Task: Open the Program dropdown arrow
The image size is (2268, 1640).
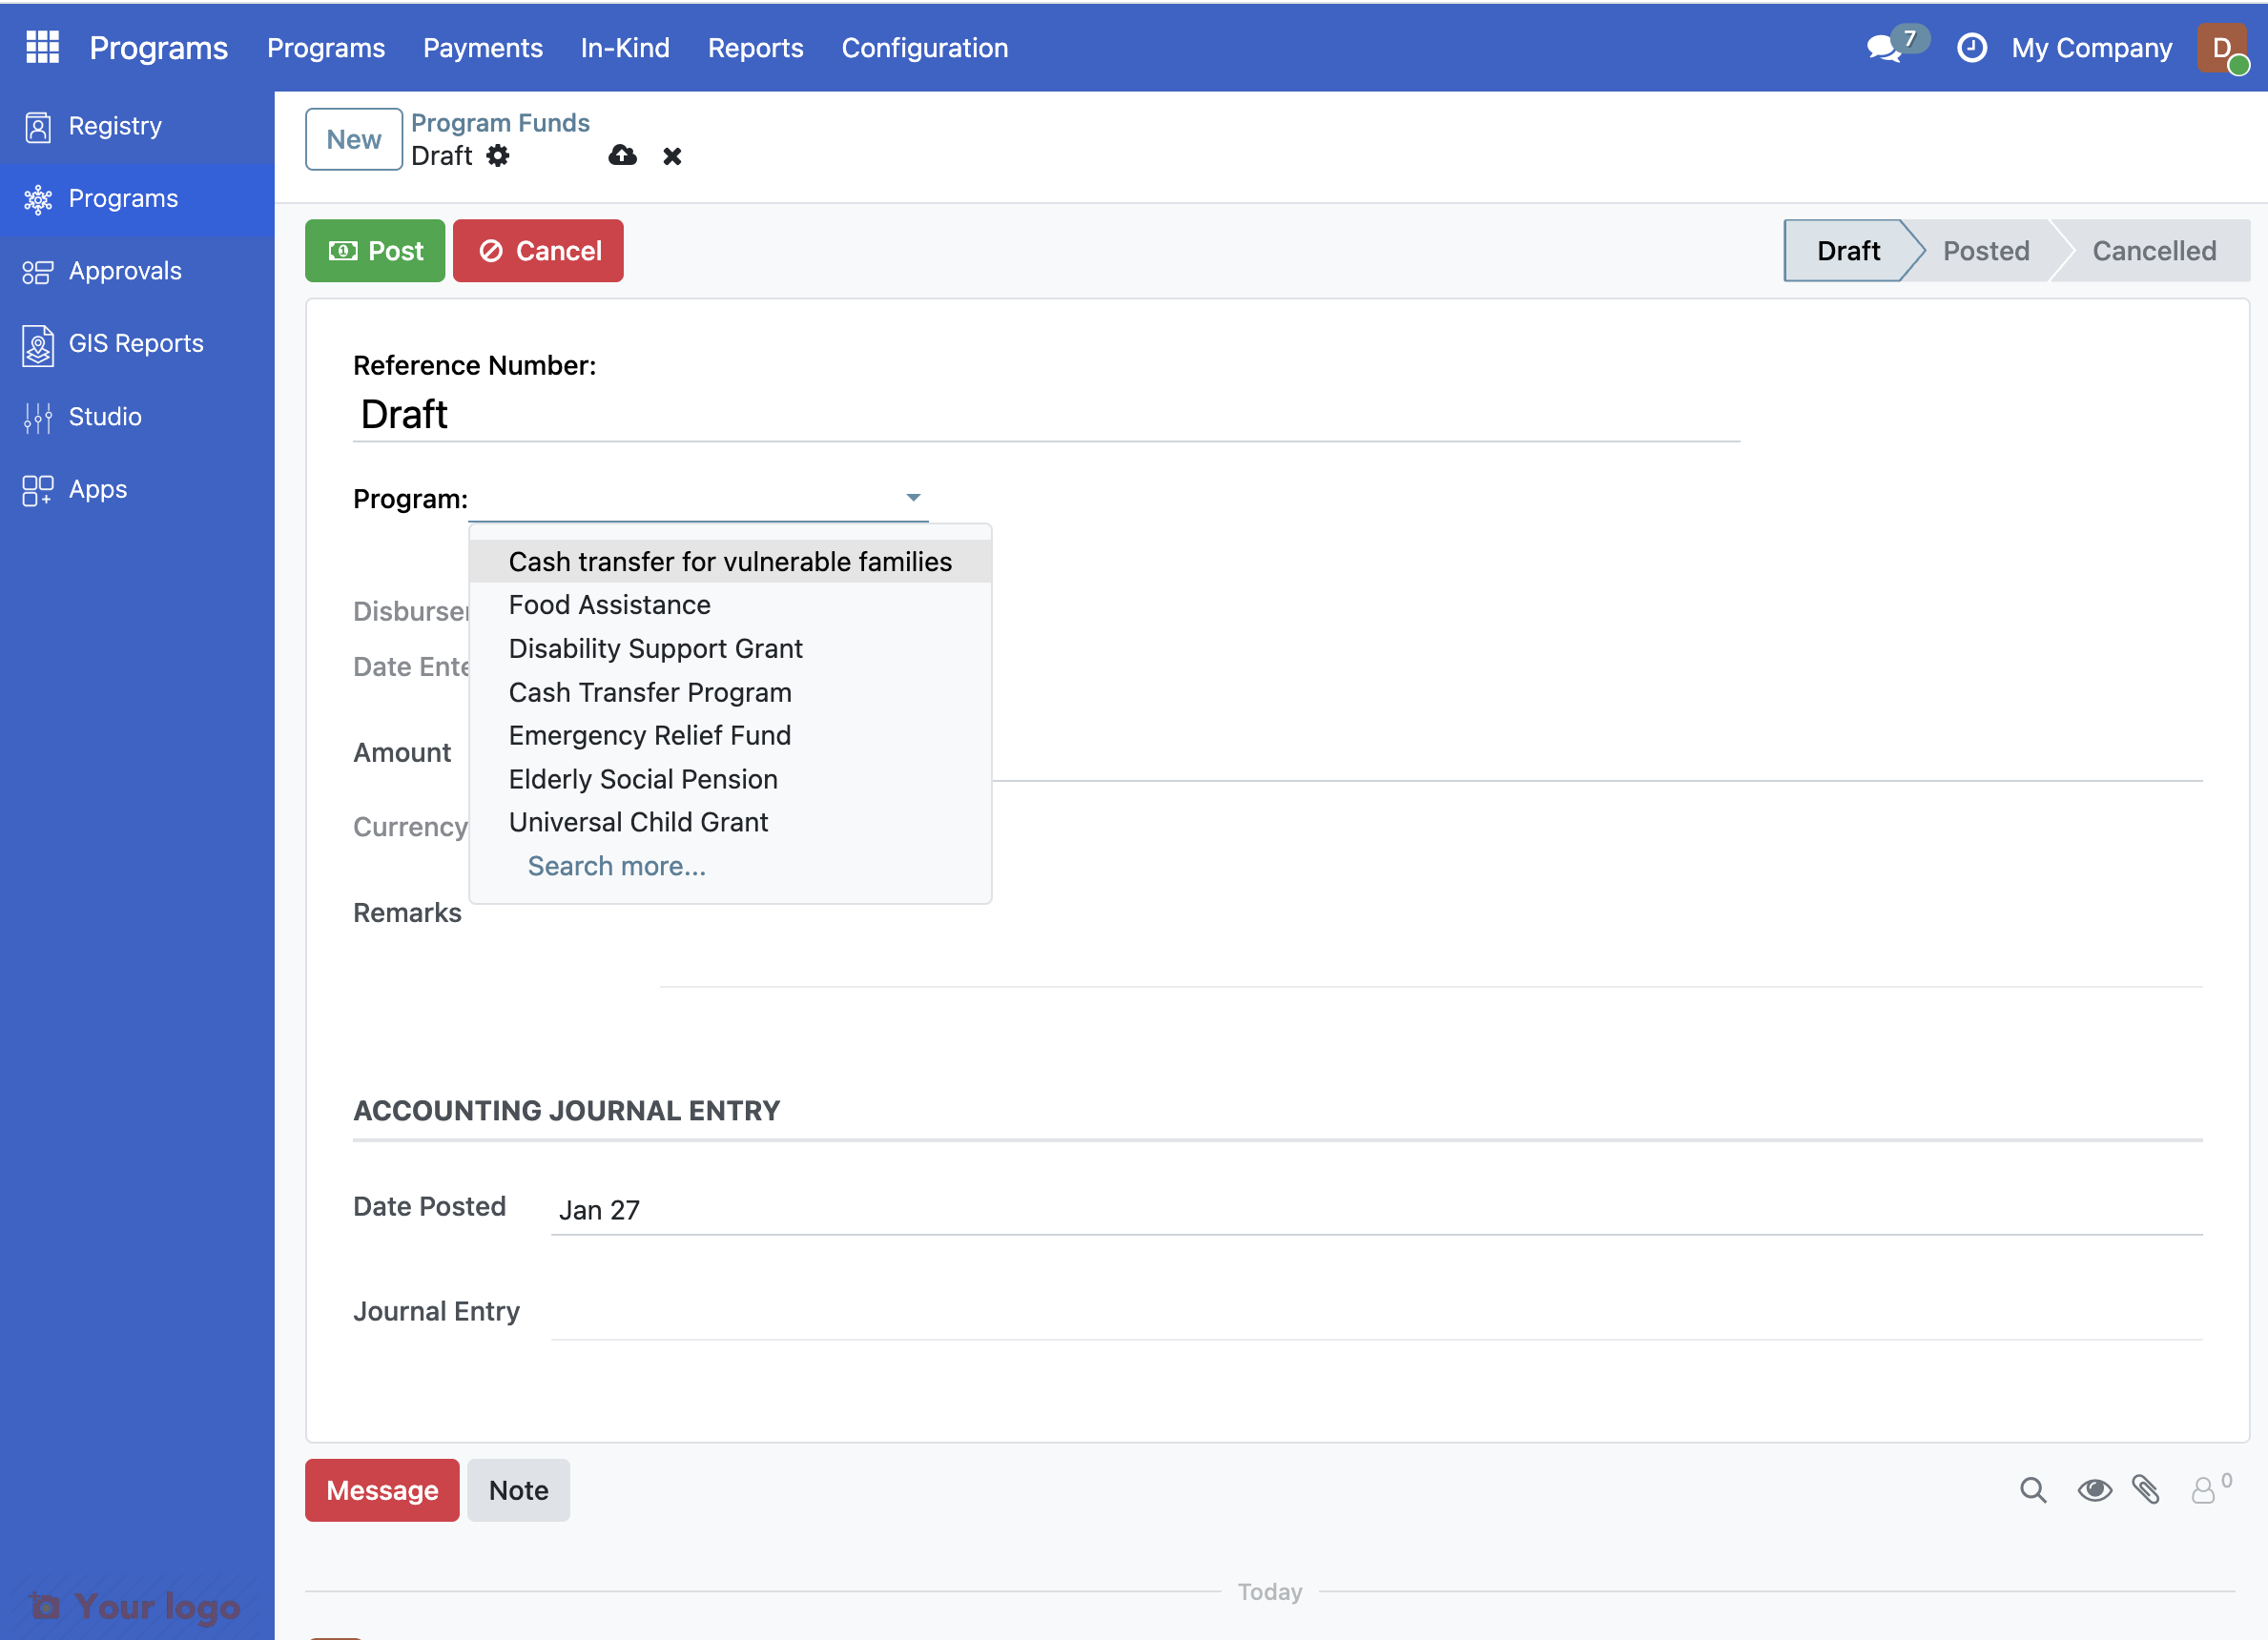Action: pos(911,497)
